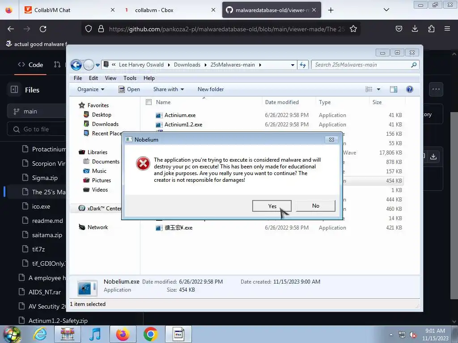
Task: Select Actinium1.2.exe in the file list
Action: pyautogui.click(x=183, y=125)
